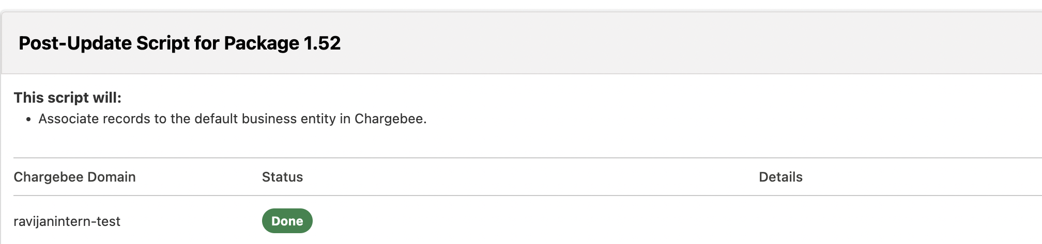
Task: Click the Status column header
Action: [282, 177]
